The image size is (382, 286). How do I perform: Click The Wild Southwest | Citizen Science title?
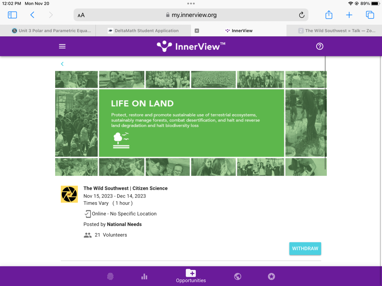pyautogui.click(x=125, y=188)
